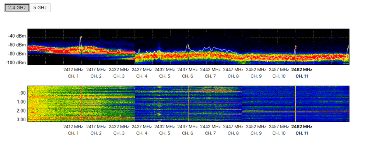Click the 2437 MHz label under waterfall chart
Viewport: 368px width, 143px height.
[x=187, y=126]
